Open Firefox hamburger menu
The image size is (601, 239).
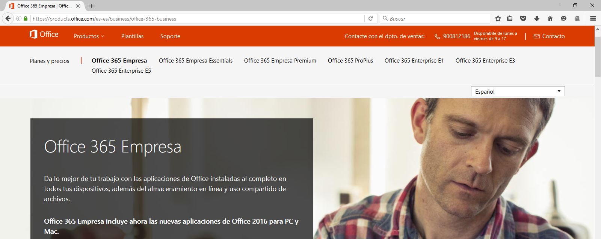pyautogui.click(x=593, y=18)
